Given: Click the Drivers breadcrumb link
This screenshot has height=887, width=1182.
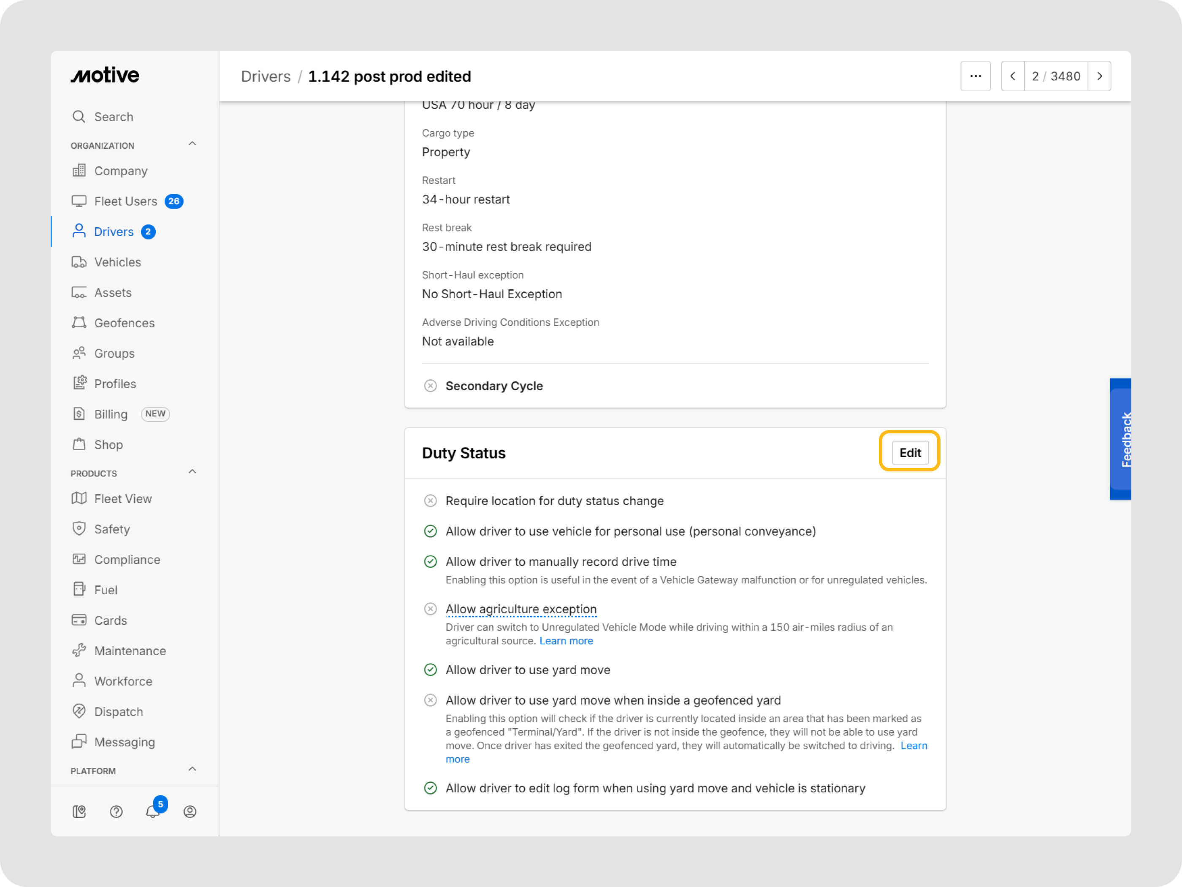Looking at the screenshot, I should tap(266, 76).
